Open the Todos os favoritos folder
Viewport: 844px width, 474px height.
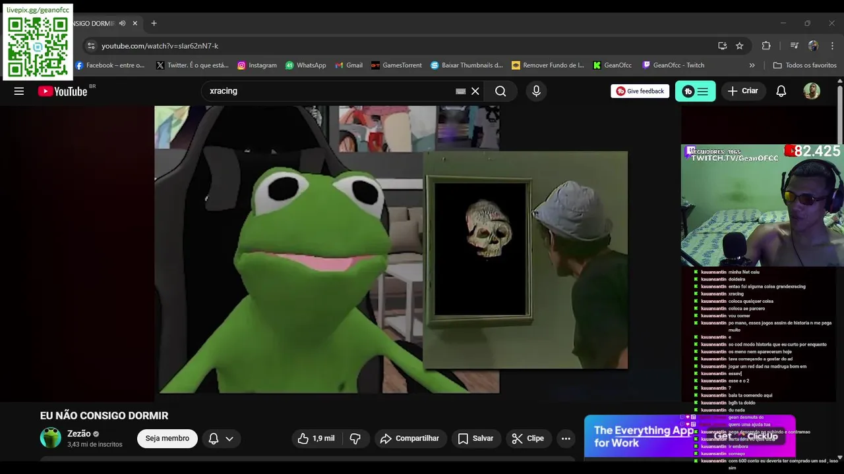coord(805,65)
